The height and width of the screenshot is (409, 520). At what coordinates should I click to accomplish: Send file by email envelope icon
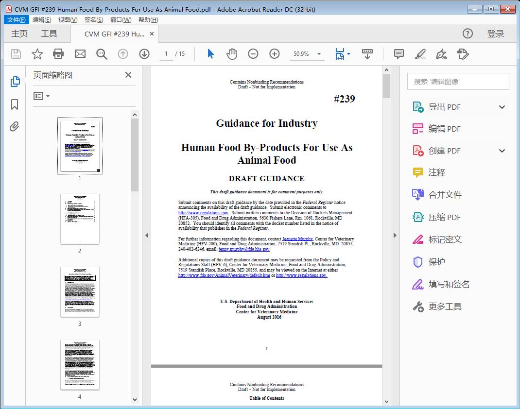coord(80,54)
